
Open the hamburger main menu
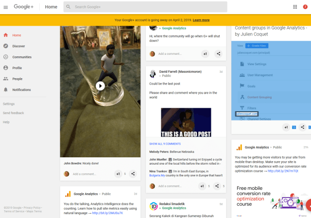[5, 7]
